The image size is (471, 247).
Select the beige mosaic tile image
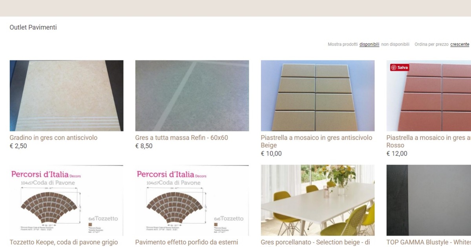tap(318, 96)
